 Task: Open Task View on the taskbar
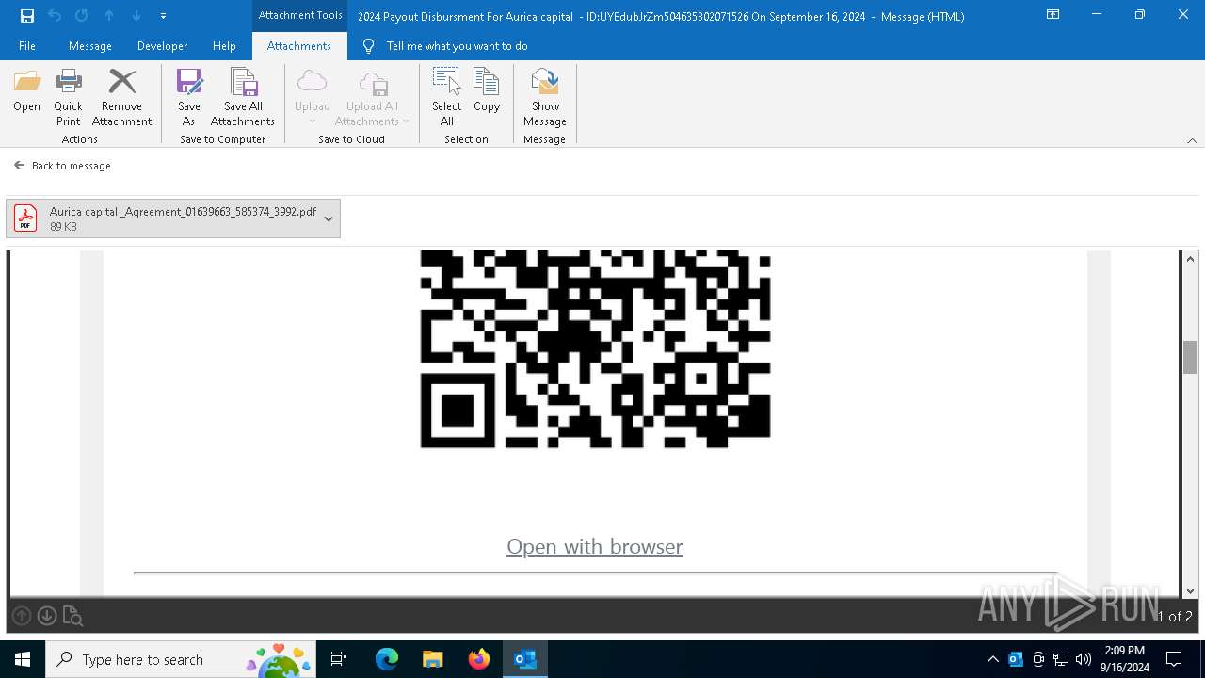click(339, 659)
